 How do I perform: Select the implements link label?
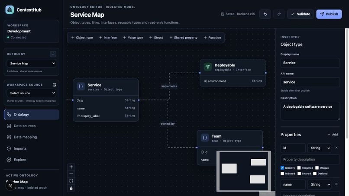click(x=169, y=86)
